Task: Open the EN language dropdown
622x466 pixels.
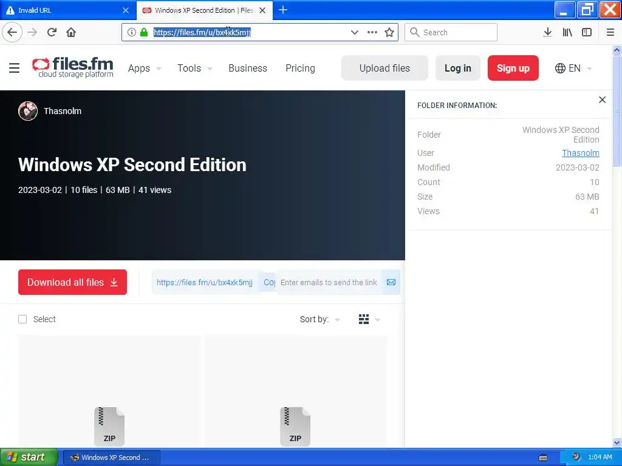Action: pos(573,68)
